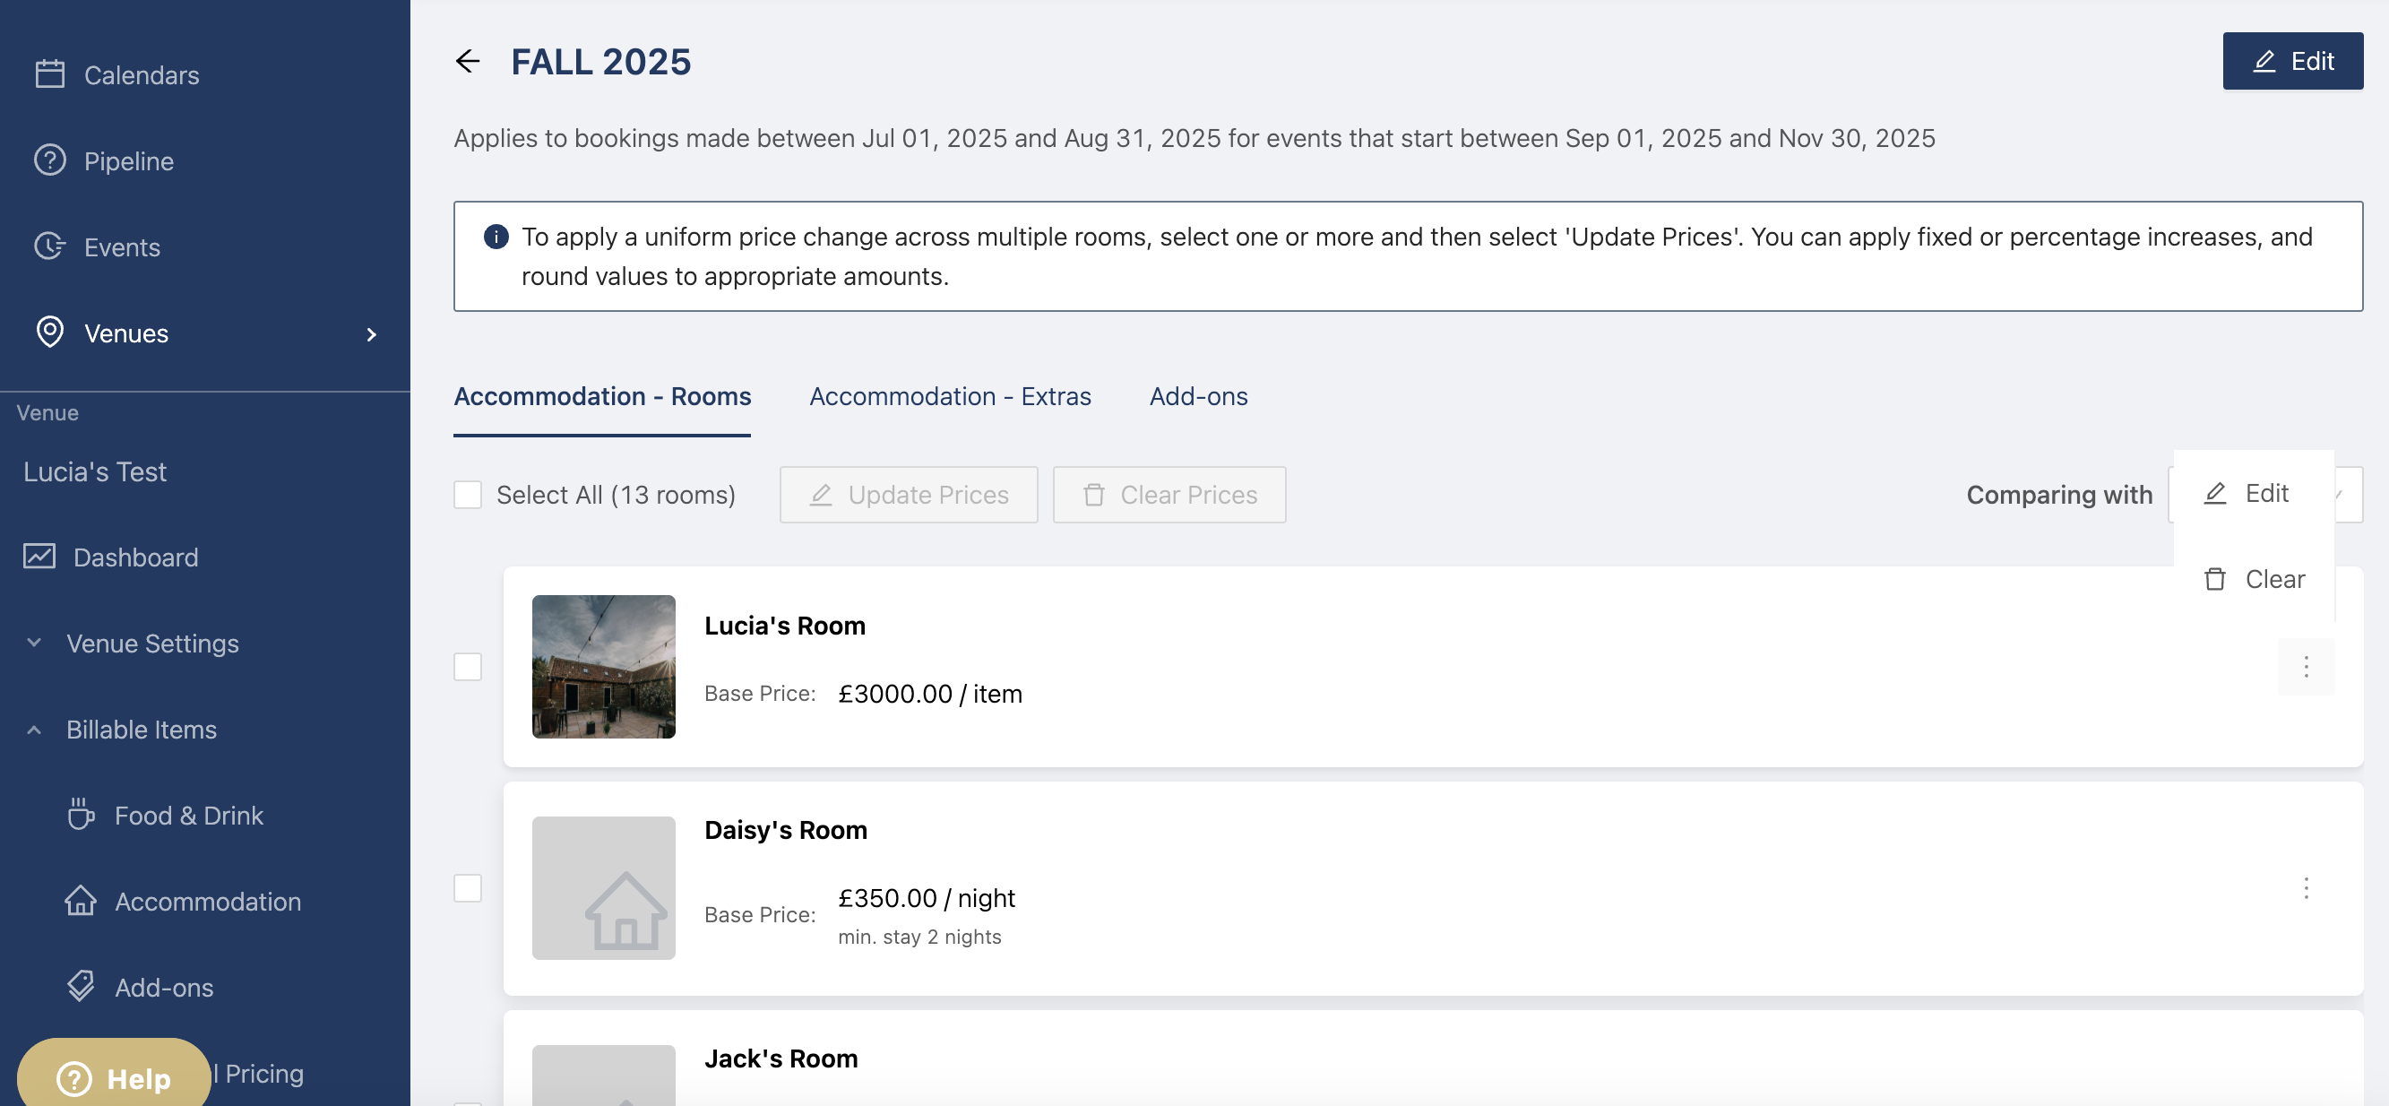Open the Calendars sidebar icon
2389x1106 pixels.
click(x=50, y=74)
